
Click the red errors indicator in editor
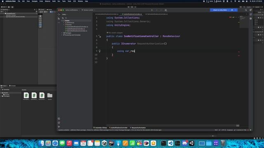(x=231, y=17)
